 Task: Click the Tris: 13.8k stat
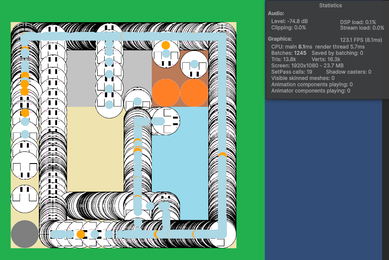click(x=284, y=59)
